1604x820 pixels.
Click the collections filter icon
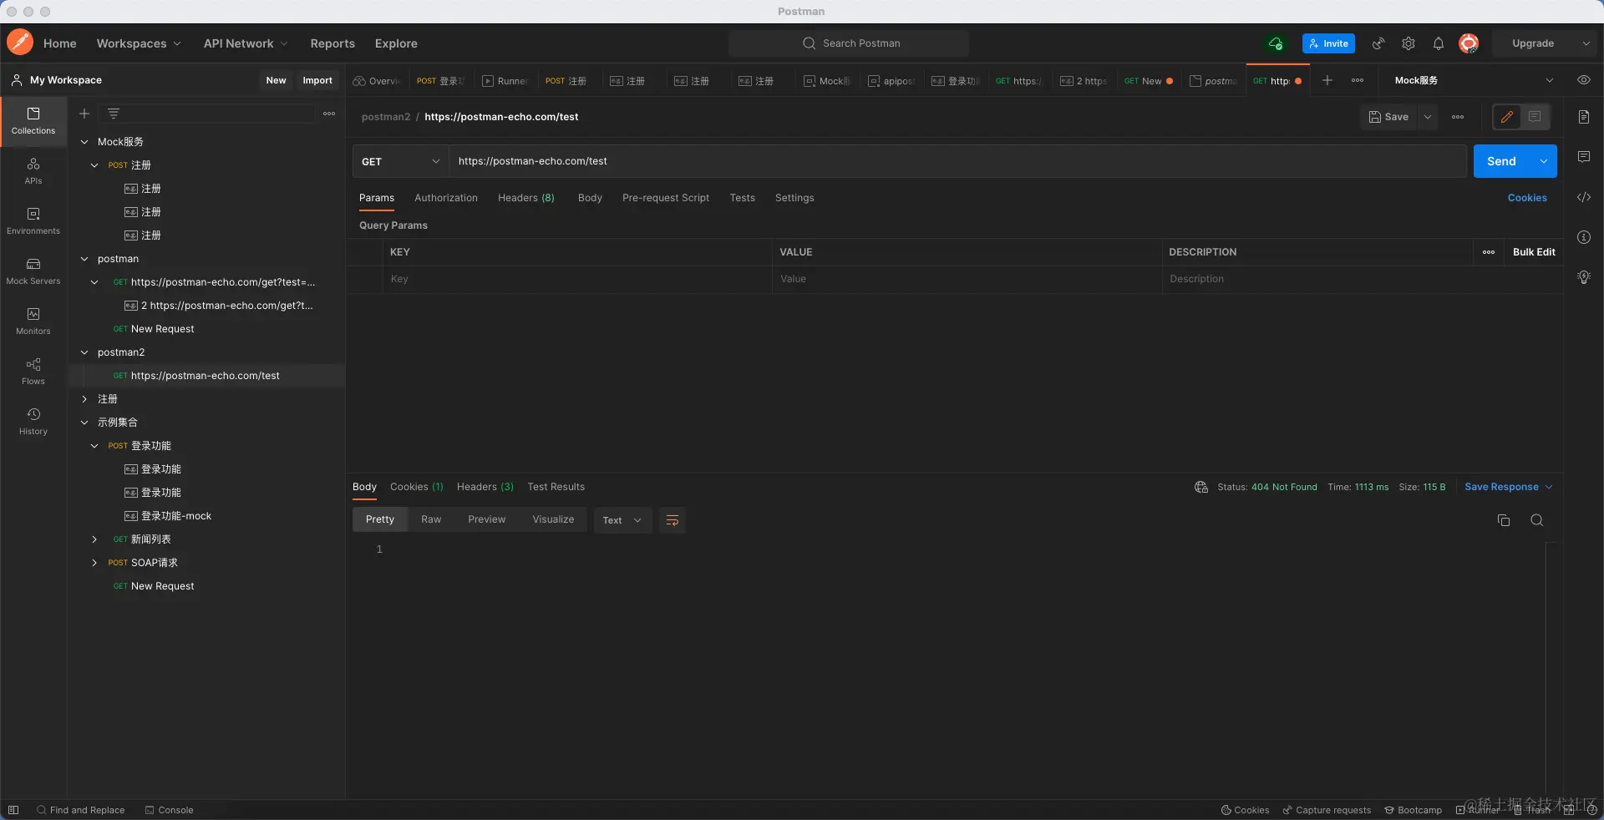(x=114, y=114)
